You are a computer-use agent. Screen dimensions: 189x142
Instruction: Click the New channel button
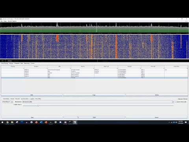tap(32, 95)
